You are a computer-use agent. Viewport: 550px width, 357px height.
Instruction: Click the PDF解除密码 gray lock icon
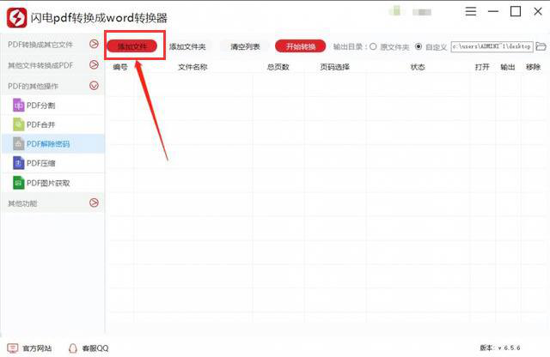[x=19, y=143]
